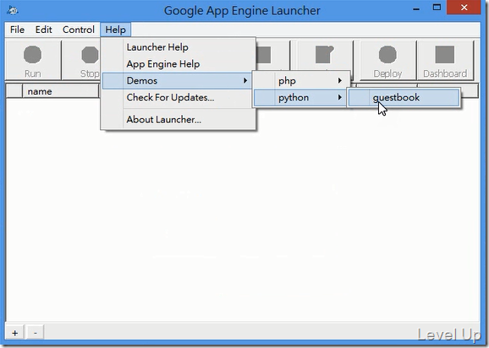
Task: Expand the python demos submenu
Action: [300, 98]
